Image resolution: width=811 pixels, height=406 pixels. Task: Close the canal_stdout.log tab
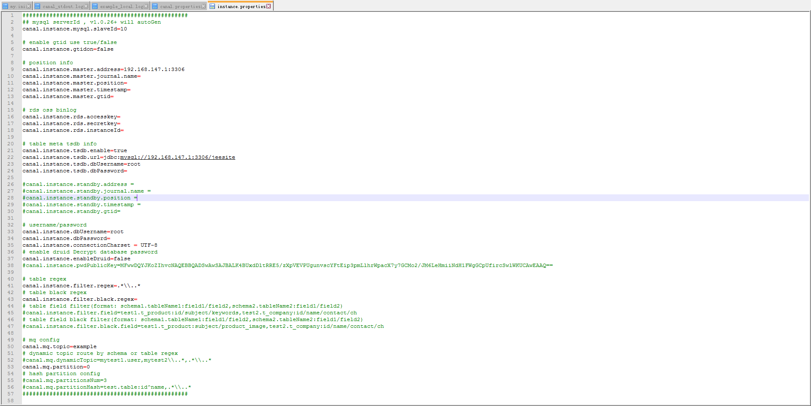[x=86, y=6]
